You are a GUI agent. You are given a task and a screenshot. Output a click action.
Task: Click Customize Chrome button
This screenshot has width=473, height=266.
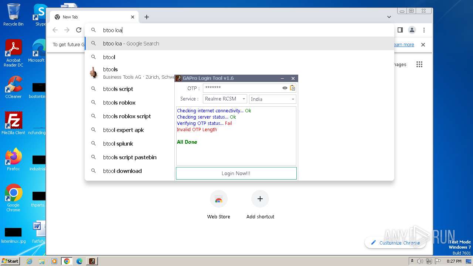395,243
